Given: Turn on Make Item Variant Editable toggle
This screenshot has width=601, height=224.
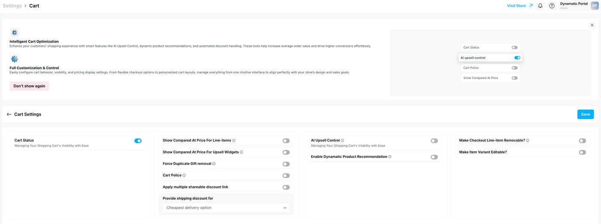Looking at the screenshot, I should pos(582,152).
